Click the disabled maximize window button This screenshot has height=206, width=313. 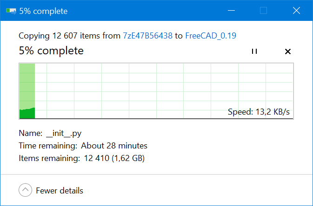263,10
